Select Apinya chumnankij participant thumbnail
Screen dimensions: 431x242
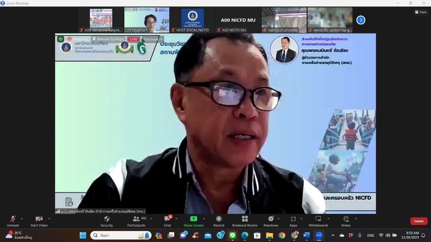click(x=284, y=20)
